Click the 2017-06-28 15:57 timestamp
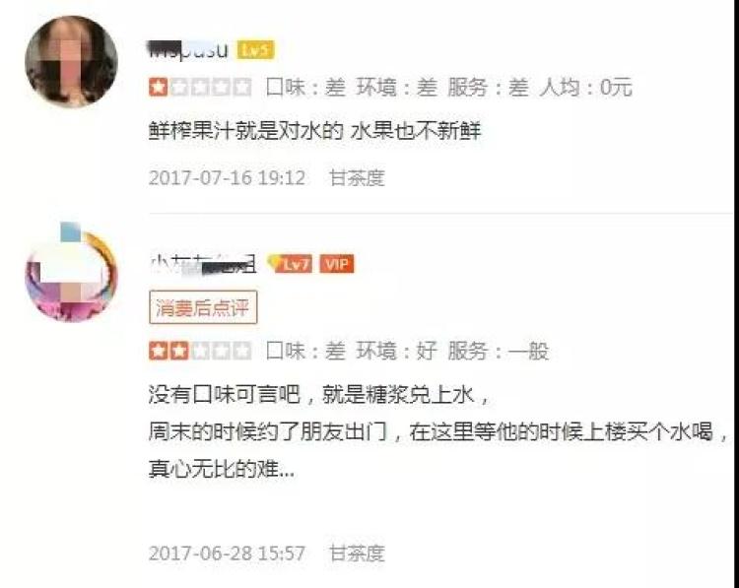This screenshot has height=588, width=739. click(227, 554)
